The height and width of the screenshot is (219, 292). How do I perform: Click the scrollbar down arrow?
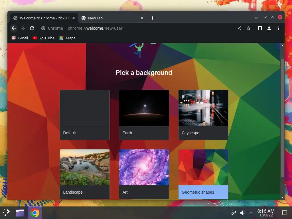click(x=282, y=198)
